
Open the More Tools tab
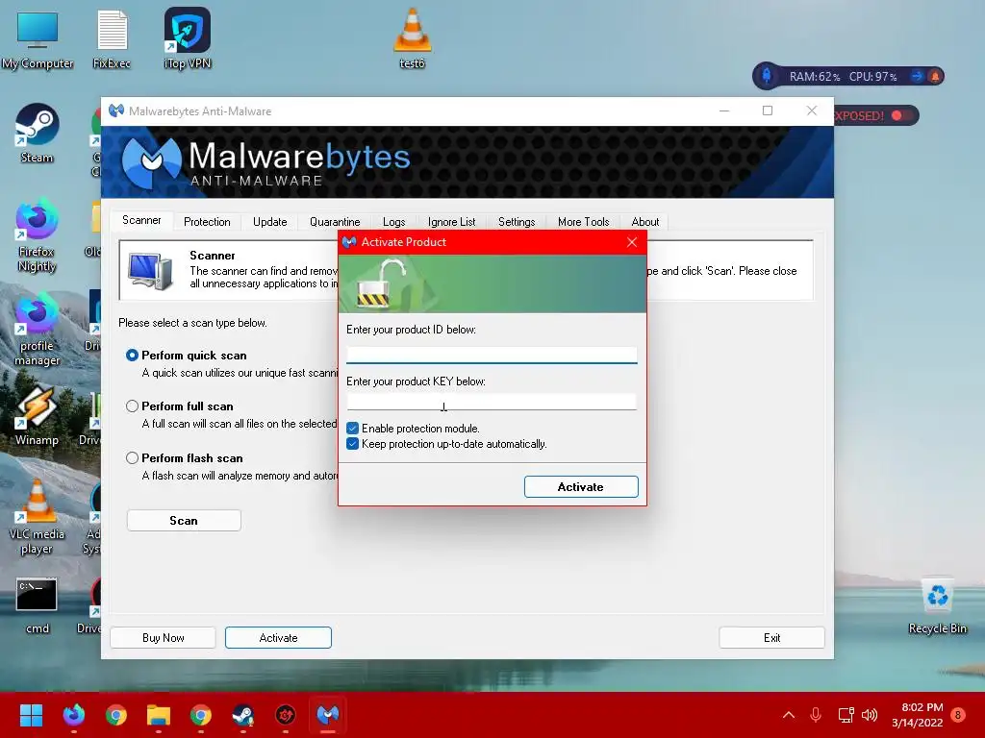(584, 222)
